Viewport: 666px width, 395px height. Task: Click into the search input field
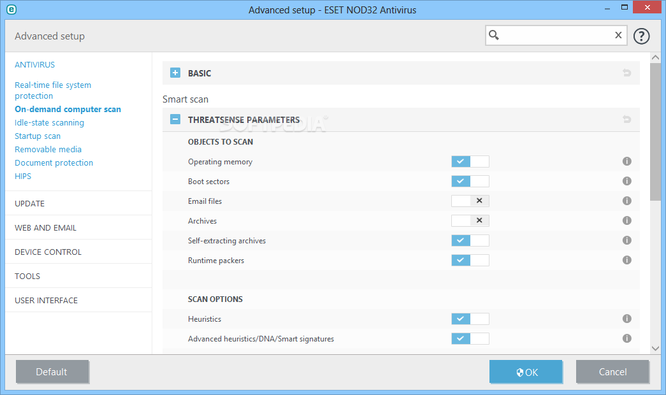coord(556,35)
